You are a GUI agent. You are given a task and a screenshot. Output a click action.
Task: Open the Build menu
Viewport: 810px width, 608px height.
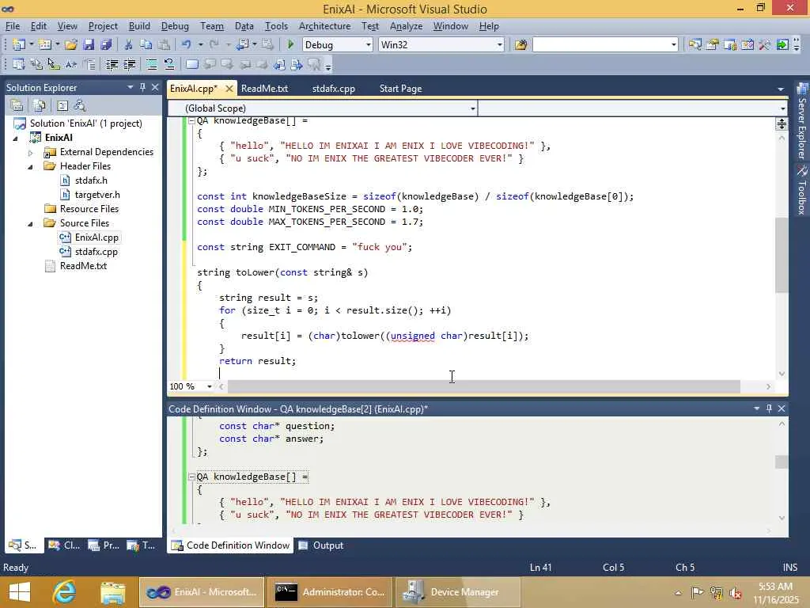coord(139,26)
